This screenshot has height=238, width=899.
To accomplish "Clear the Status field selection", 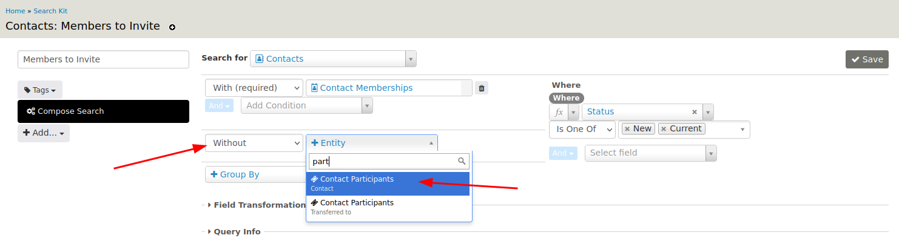I will pyautogui.click(x=694, y=112).
